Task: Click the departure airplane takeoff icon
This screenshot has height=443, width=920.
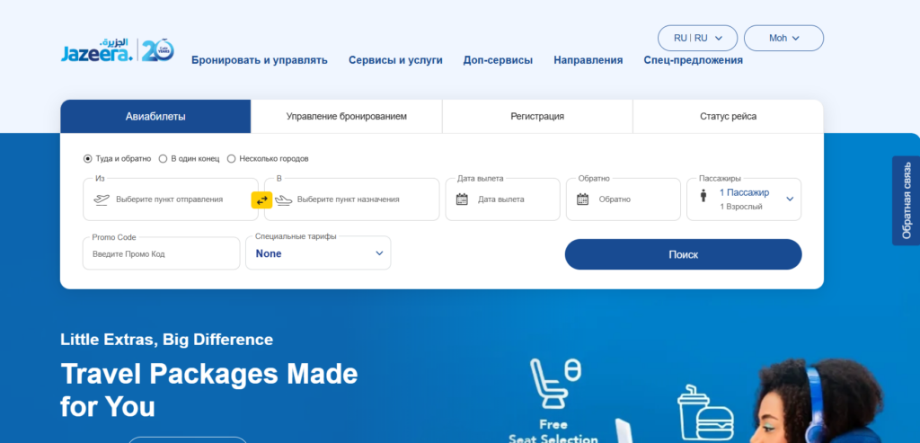Action: [x=102, y=199]
